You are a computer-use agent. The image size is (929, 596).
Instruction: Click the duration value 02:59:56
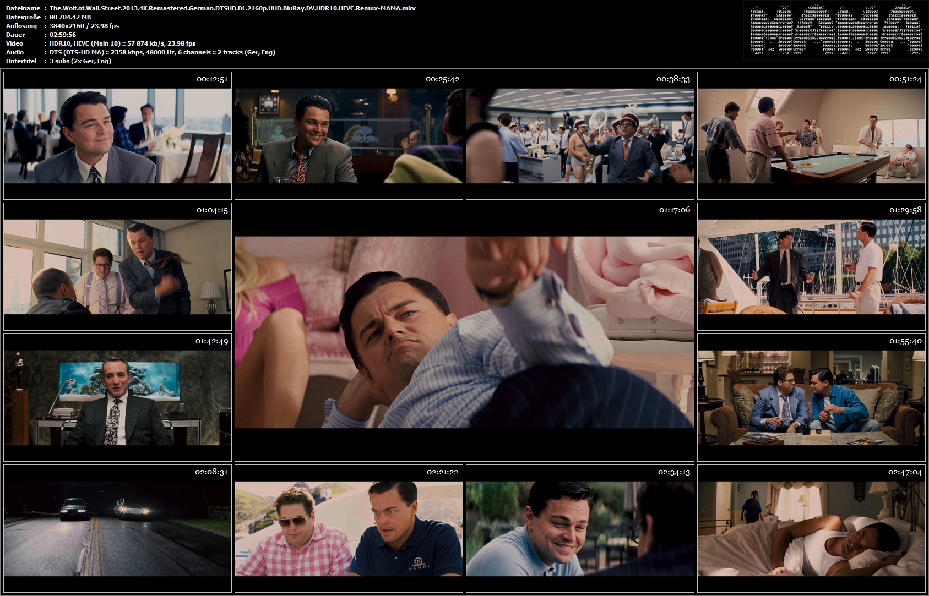click(63, 35)
